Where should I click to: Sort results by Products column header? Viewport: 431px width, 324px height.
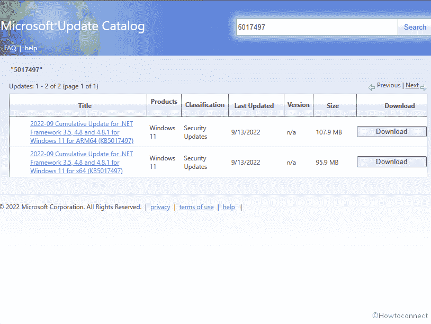tap(164, 102)
